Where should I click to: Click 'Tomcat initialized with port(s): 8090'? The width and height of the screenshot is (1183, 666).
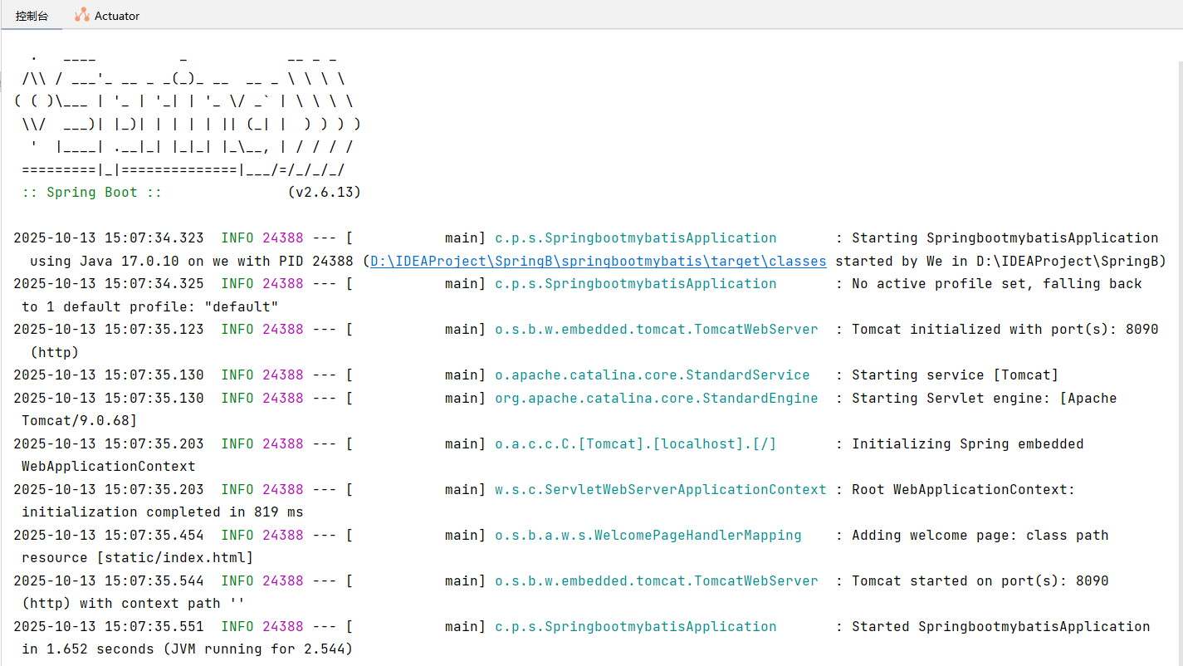1005,329
